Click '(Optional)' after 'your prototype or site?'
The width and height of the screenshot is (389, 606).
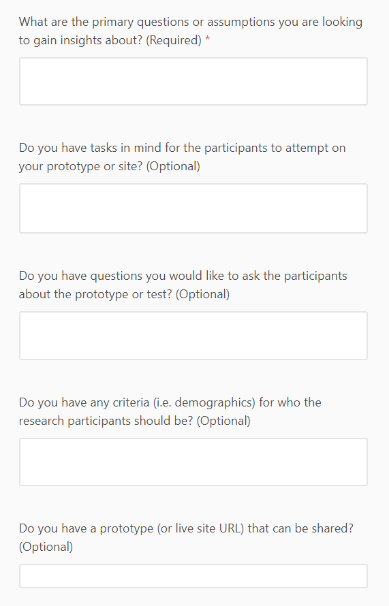[x=173, y=166]
